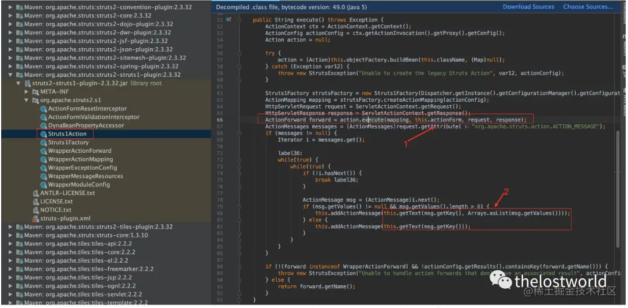The image size is (628, 308).
Task: Click the DynaBeanPropertyAccessor class icon
Action: [43, 126]
